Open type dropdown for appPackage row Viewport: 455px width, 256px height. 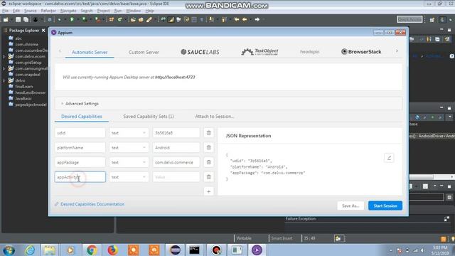129,162
